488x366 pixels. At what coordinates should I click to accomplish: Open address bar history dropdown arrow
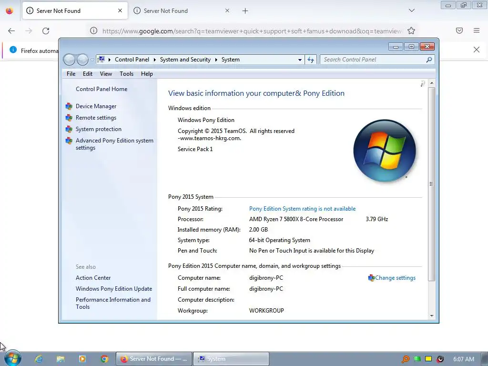pyautogui.click(x=300, y=60)
